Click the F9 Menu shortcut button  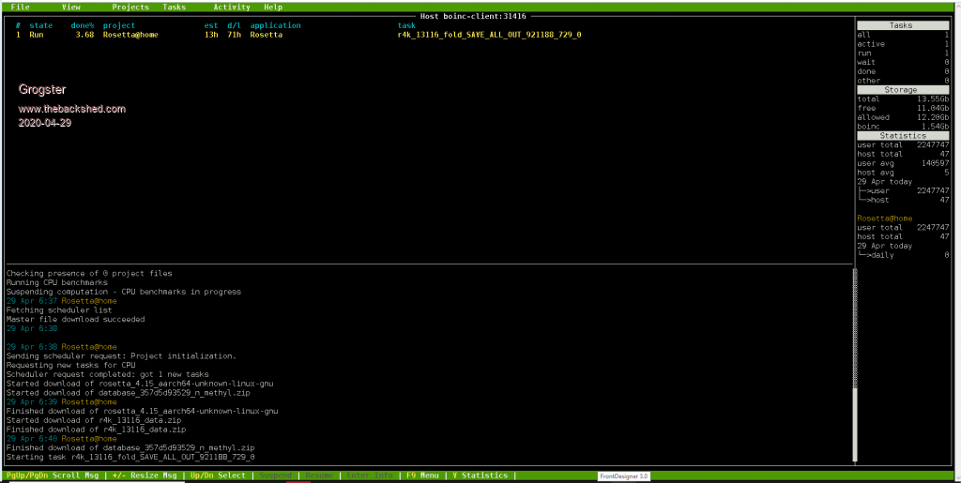423,475
